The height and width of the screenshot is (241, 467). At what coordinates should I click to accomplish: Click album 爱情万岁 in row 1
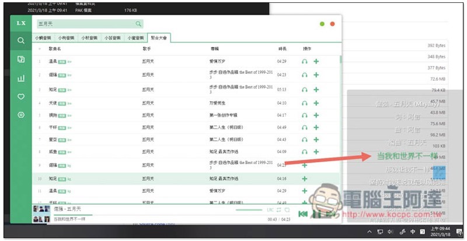tap(217, 61)
